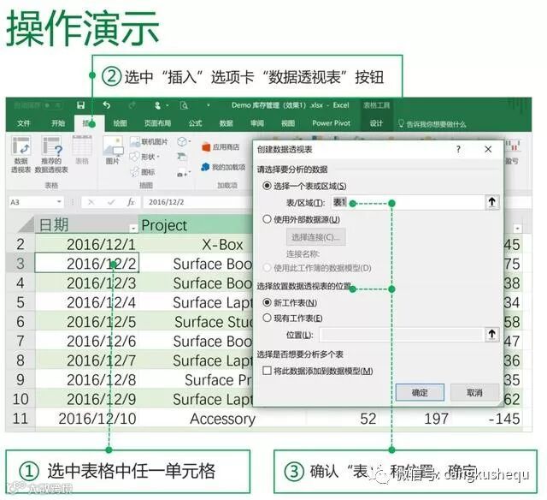Insert a Picture (图片) from the ribbon
The image size is (547, 500).
(113, 150)
